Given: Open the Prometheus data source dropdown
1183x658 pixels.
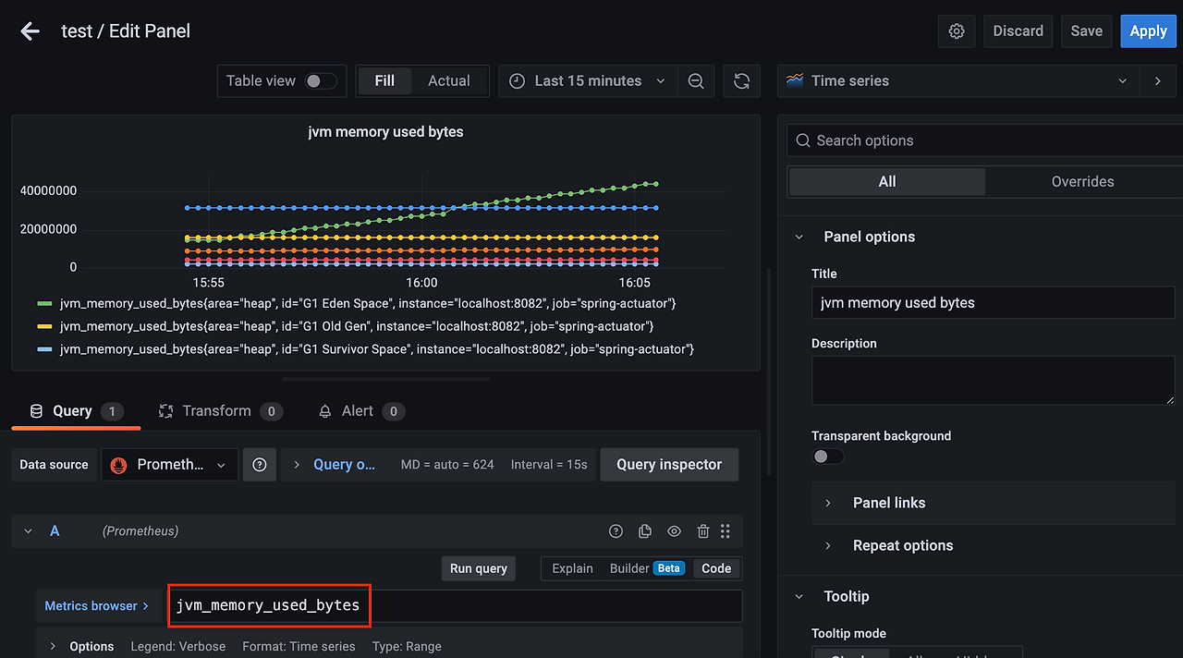Looking at the screenshot, I should coord(169,465).
